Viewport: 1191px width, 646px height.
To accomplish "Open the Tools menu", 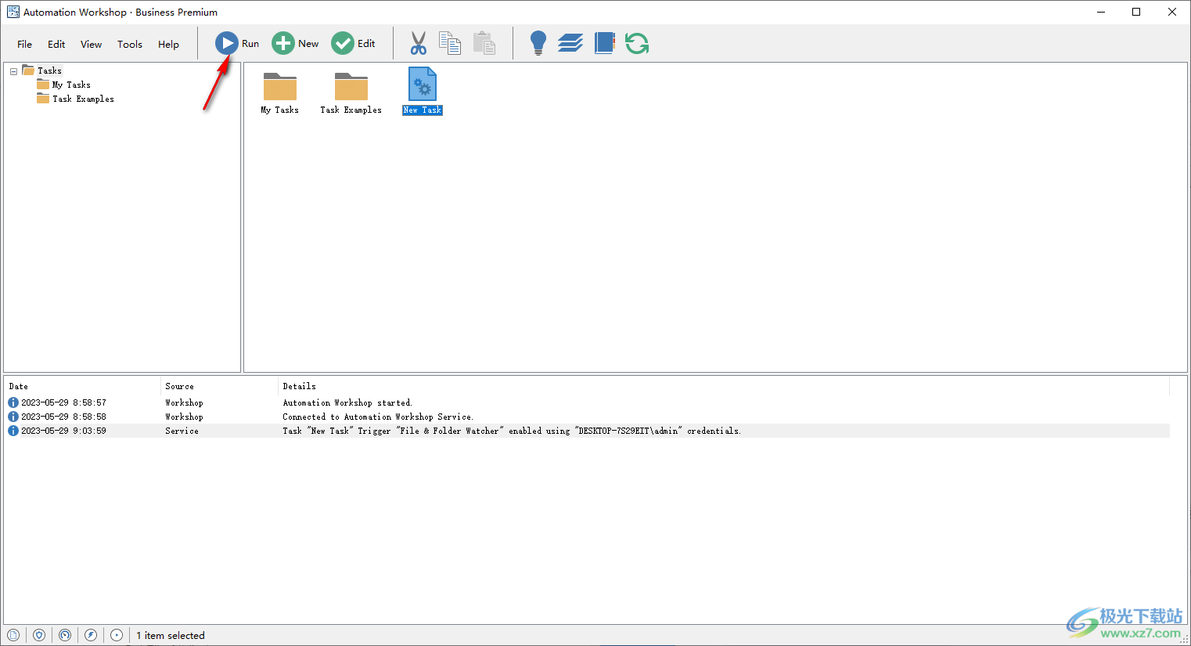I will [x=130, y=44].
